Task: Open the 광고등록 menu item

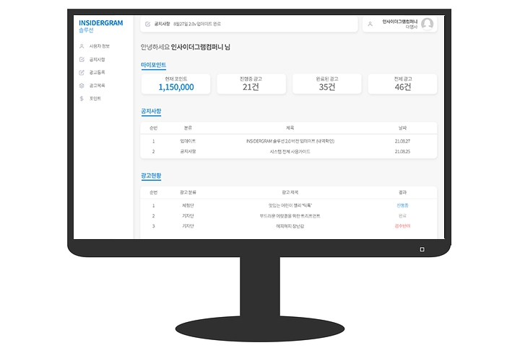Action: coord(97,72)
